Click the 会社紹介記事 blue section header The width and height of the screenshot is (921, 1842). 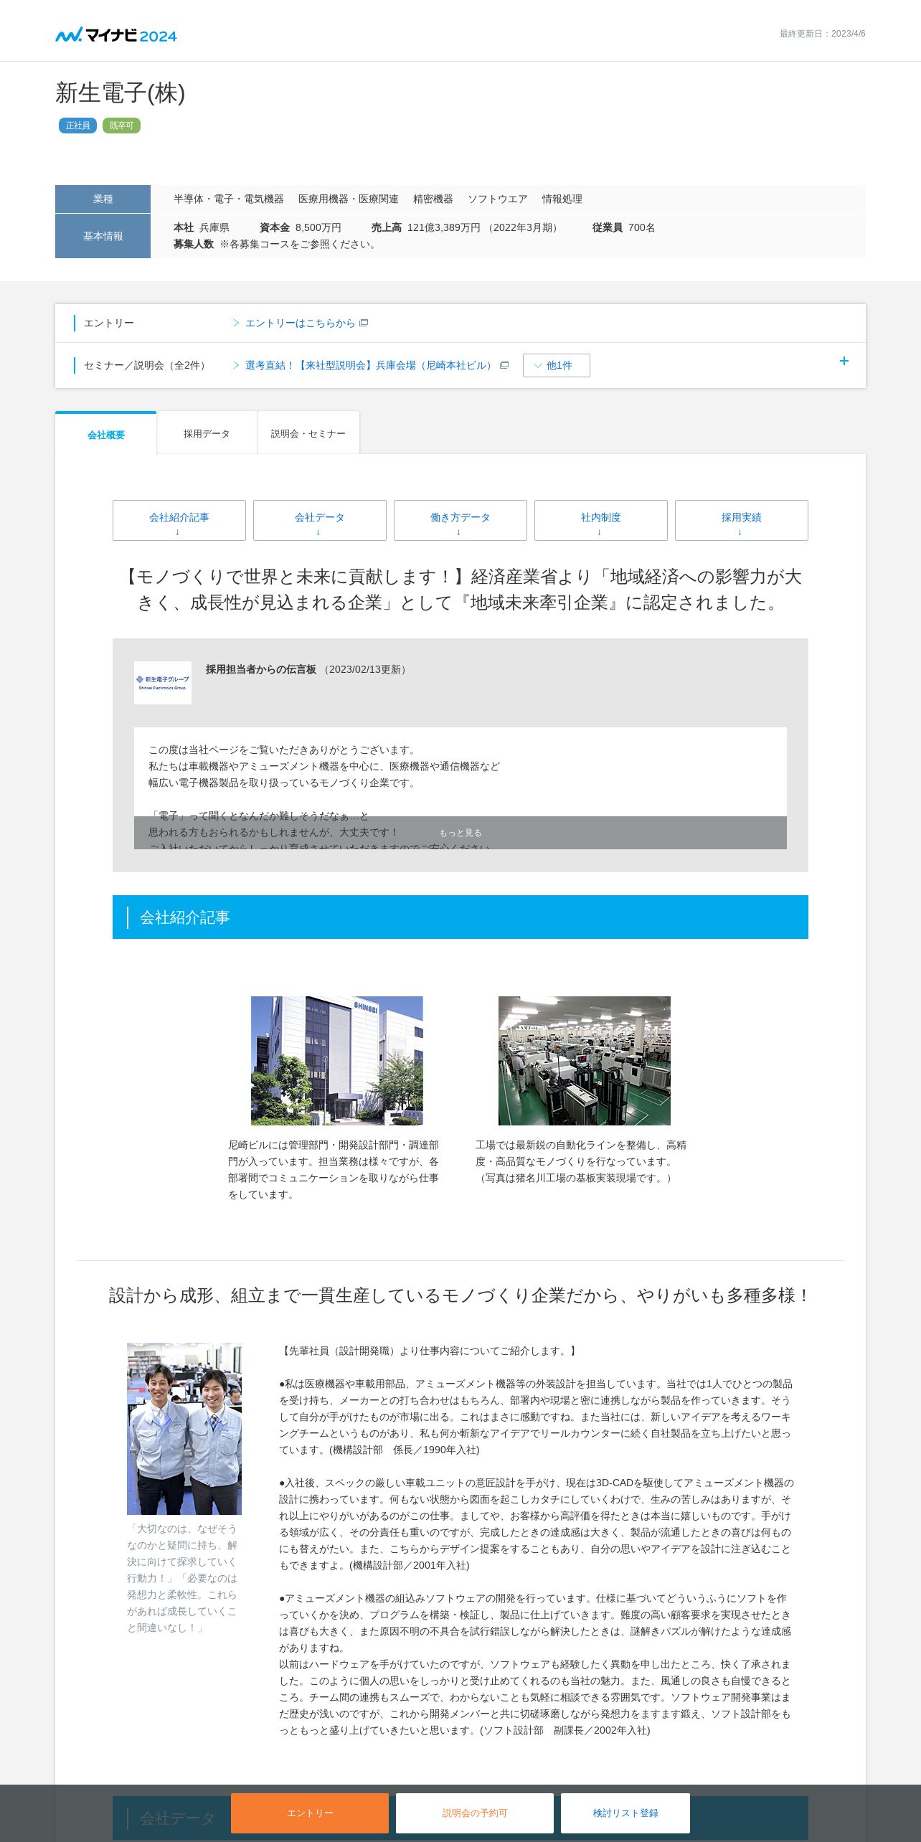pyautogui.click(x=461, y=917)
